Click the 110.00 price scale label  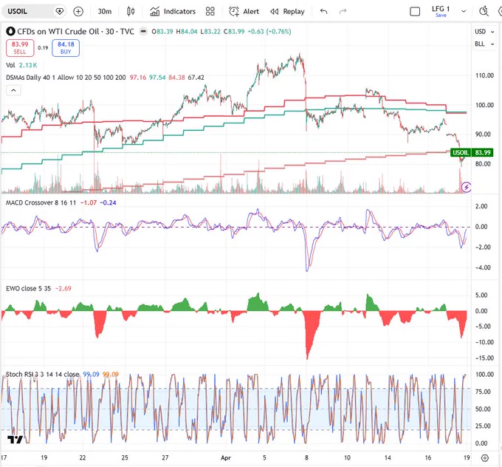point(484,75)
